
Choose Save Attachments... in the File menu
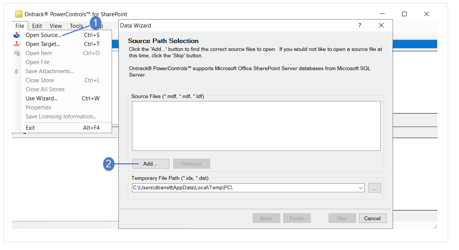tap(62, 71)
